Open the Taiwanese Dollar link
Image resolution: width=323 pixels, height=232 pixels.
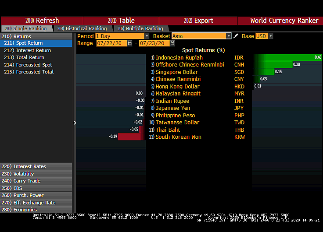(177, 122)
